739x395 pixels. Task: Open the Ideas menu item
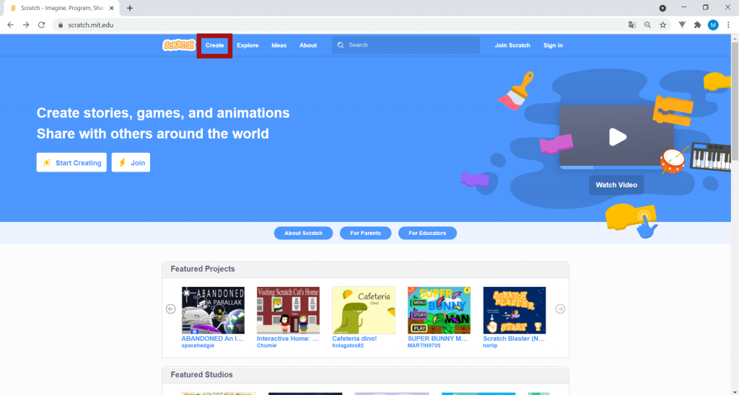tap(279, 45)
